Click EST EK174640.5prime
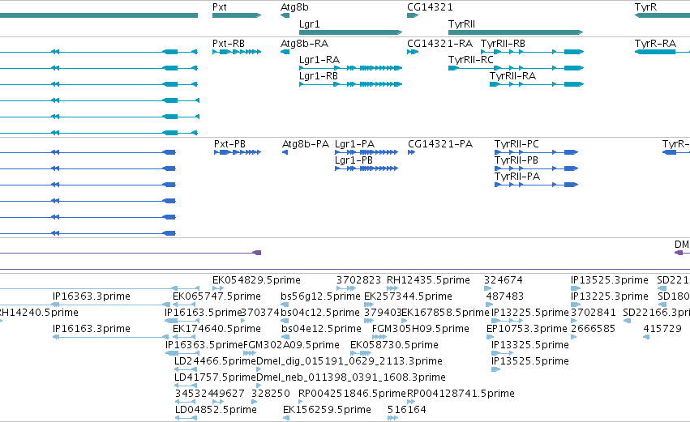Viewport: 690px width, 422px height. pos(217,329)
